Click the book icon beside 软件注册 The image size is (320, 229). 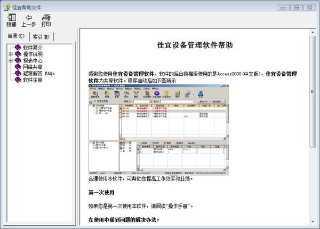tap(18, 80)
